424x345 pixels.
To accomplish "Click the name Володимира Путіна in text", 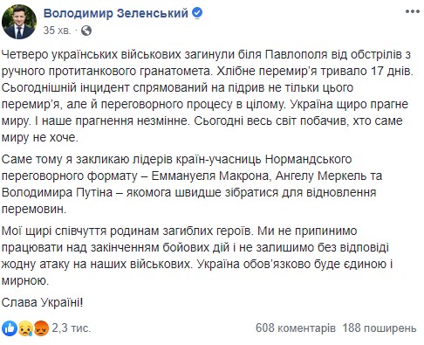I will click(57, 193).
